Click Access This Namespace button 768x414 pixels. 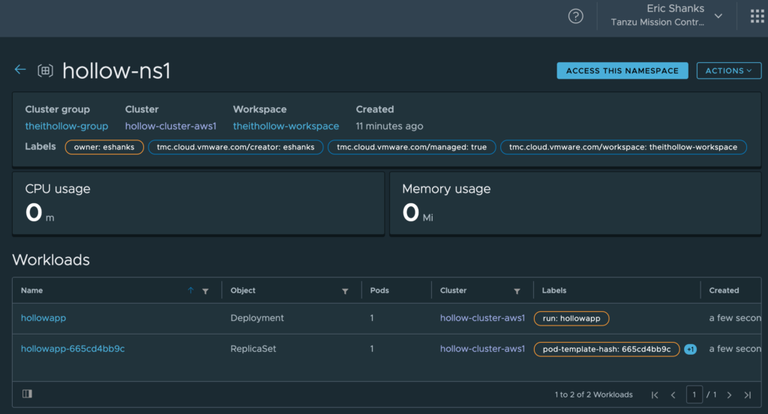(x=622, y=70)
